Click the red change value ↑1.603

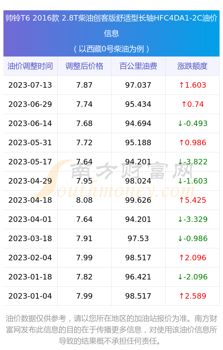[192, 85]
